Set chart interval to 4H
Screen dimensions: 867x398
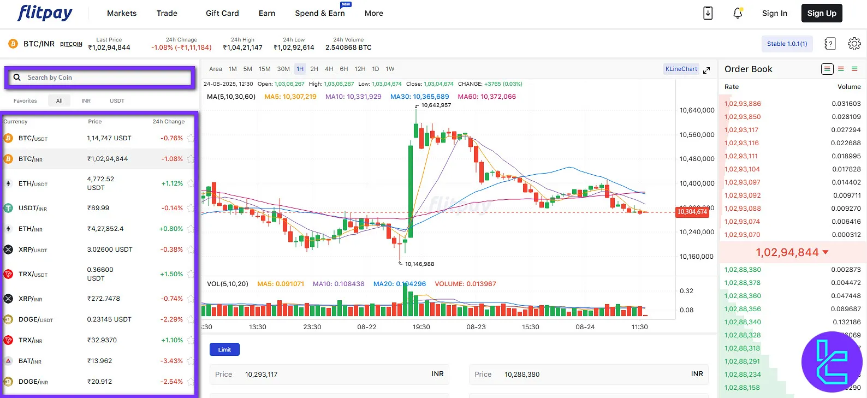(x=329, y=69)
